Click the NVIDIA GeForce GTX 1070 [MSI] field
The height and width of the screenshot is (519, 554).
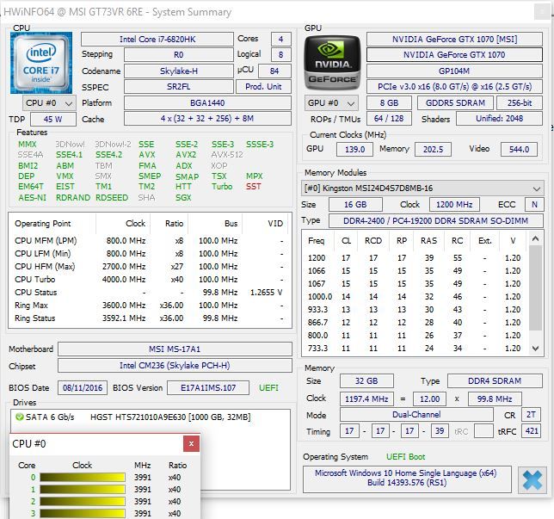coord(454,40)
